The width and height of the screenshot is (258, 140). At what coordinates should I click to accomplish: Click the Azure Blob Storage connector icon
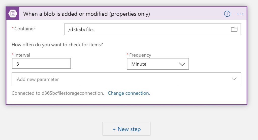tap(13, 14)
